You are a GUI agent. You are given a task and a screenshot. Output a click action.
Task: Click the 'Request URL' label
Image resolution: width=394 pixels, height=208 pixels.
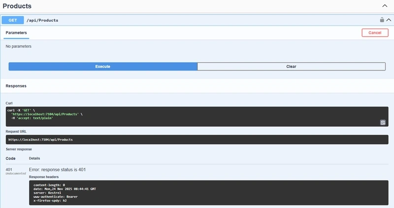pos(16,131)
